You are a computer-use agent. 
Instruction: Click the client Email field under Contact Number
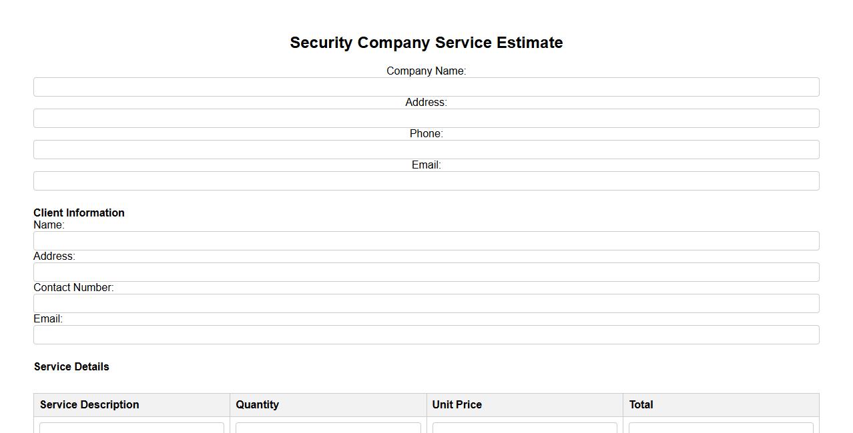[426, 335]
